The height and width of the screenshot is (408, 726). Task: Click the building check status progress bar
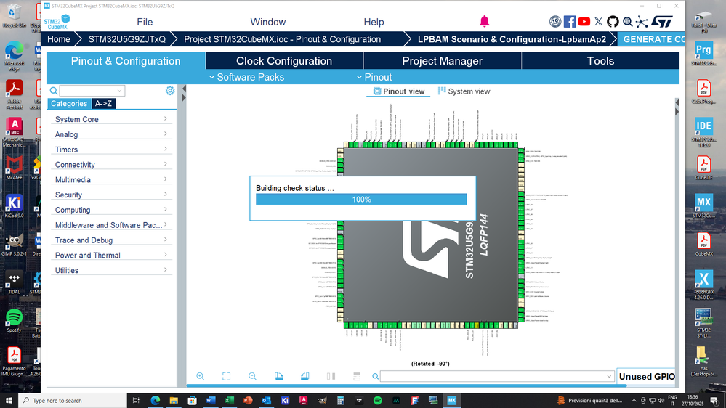pyautogui.click(x=361, y=200)
